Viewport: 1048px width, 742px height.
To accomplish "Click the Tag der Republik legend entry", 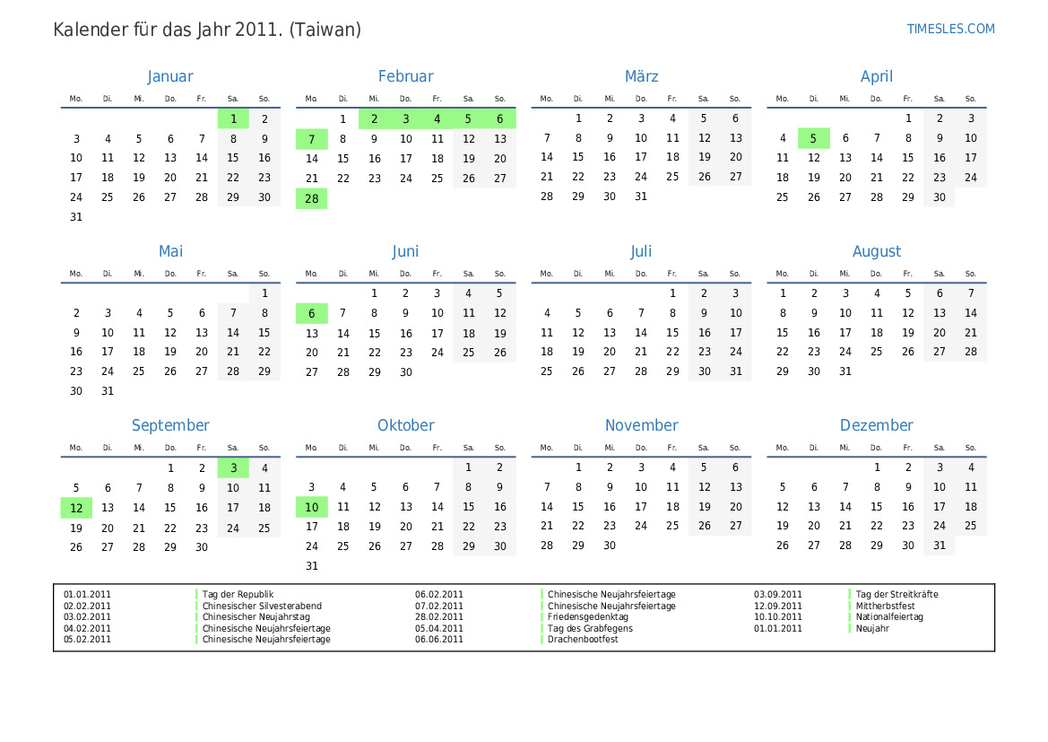I will coord(238,594).
